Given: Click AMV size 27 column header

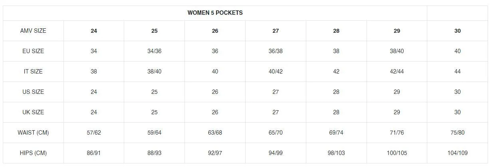Looking at the screenshot, I should [x=276, y=31].
